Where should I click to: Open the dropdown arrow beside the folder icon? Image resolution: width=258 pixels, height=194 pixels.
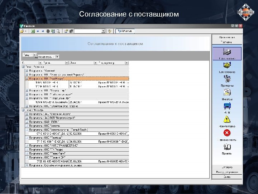25,31
